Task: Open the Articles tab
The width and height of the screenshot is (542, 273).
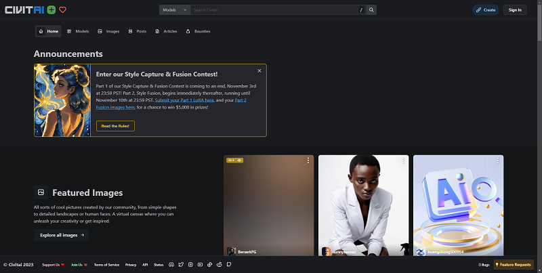Action: tap(166, 31)
